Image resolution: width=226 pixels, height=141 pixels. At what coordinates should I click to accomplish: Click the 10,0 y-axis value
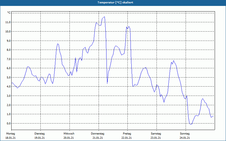tap(8, 32)
